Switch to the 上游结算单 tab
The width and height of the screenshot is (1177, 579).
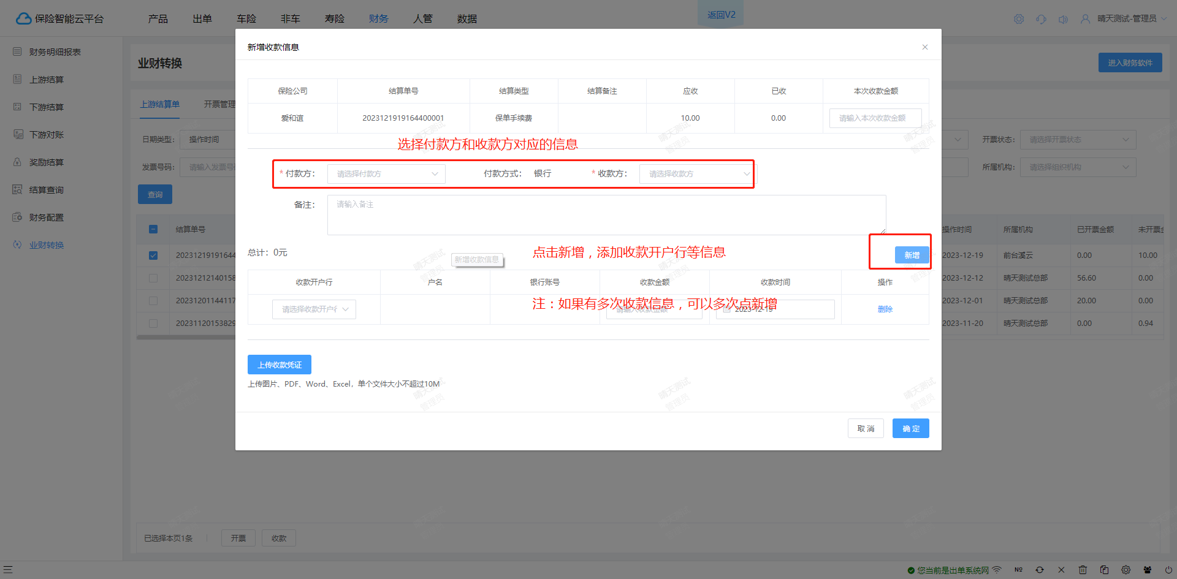[x=160, y=104]
